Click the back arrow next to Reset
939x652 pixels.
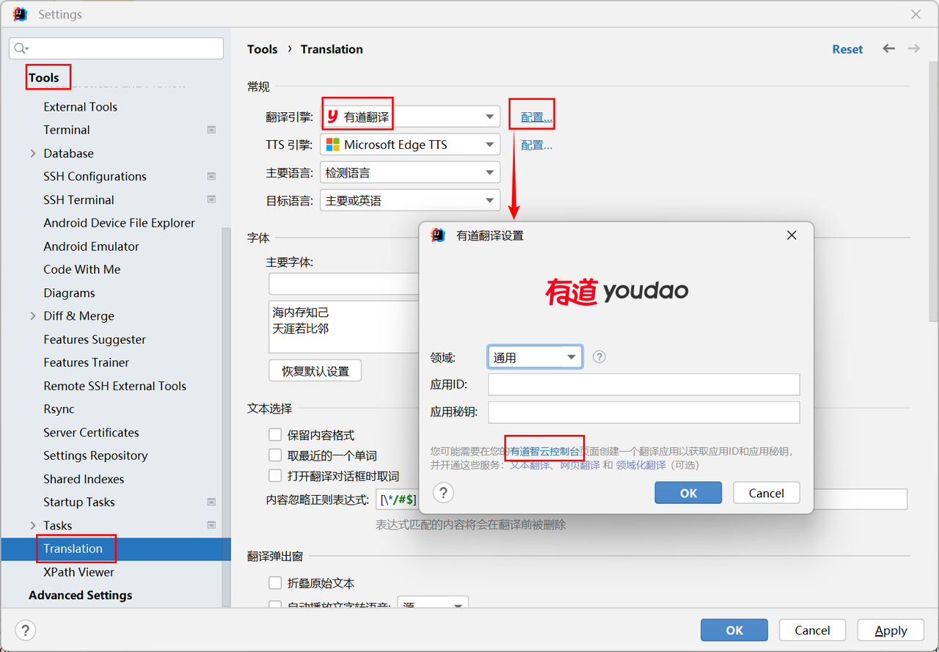[889, 48]
